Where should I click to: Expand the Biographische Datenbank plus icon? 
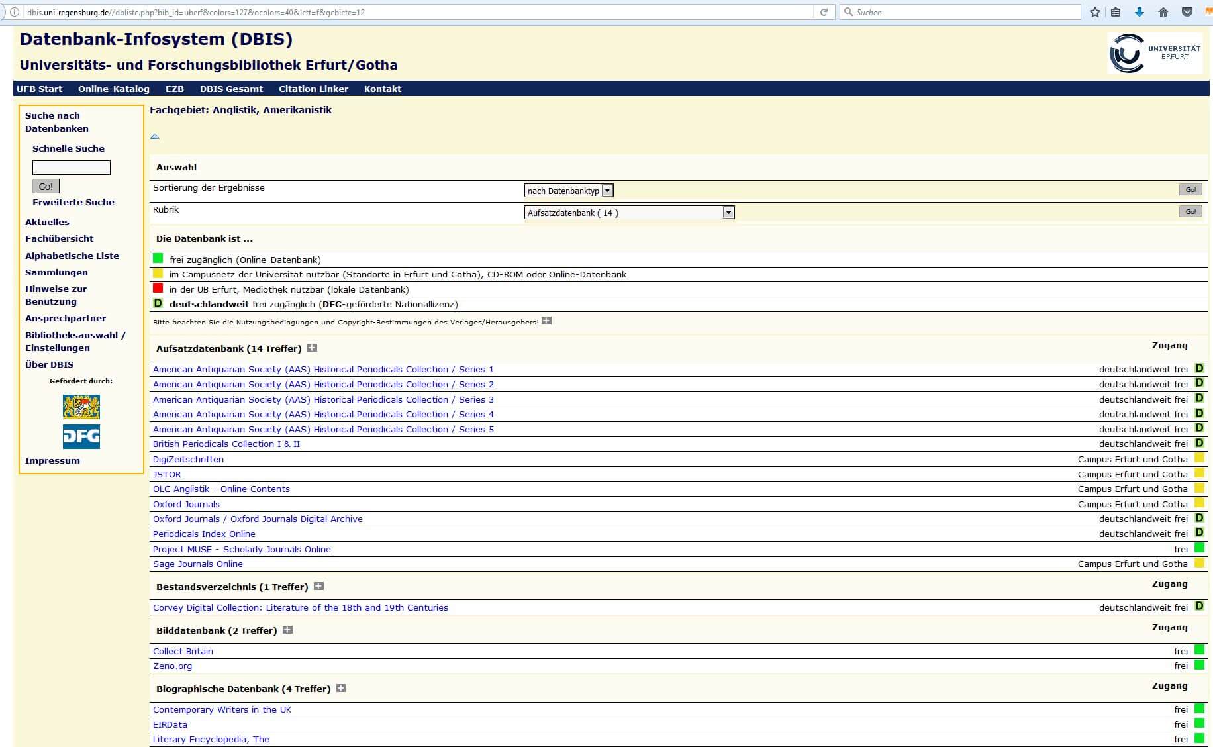(x=341, y=688)
